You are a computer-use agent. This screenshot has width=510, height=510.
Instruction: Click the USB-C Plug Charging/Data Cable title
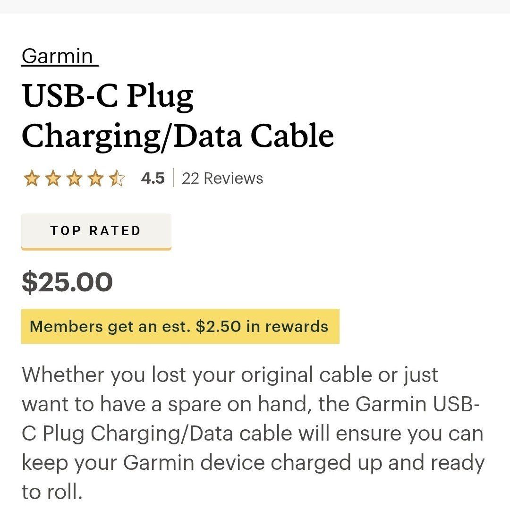[x=178, y=115]
